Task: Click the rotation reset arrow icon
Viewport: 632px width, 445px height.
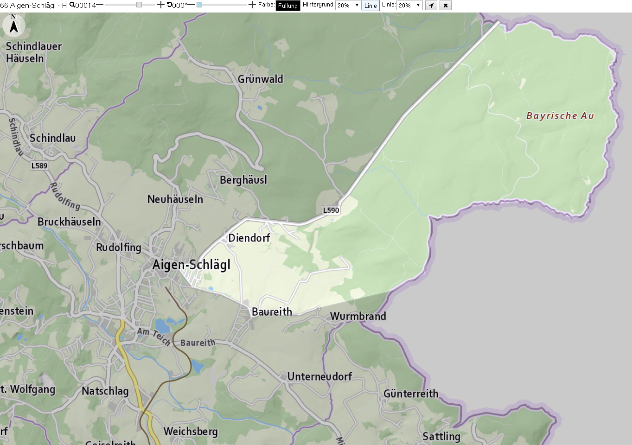Action: coord(169,5)
